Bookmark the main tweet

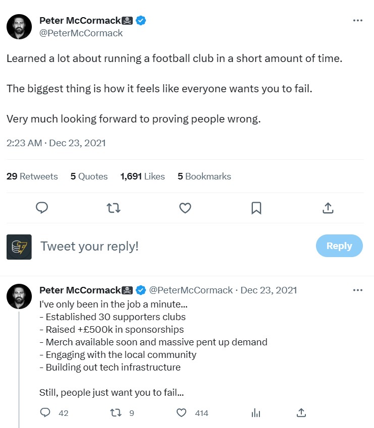[256, 208]
